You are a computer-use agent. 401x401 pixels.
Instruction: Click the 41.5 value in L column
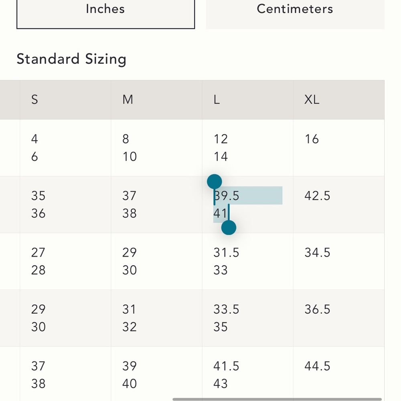click(226, 366)
